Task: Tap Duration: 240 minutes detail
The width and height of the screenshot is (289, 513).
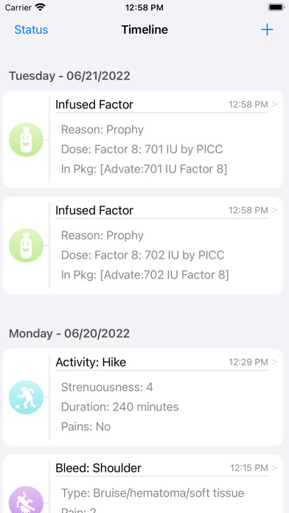Action: (x=119, y=407)
